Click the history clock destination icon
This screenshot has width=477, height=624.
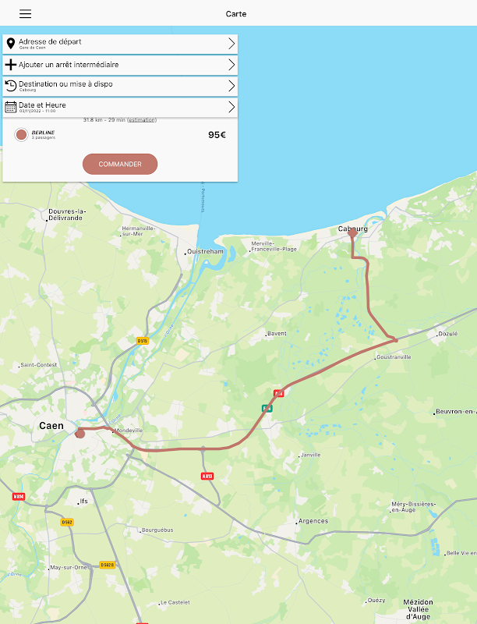(x=11, y=86)
